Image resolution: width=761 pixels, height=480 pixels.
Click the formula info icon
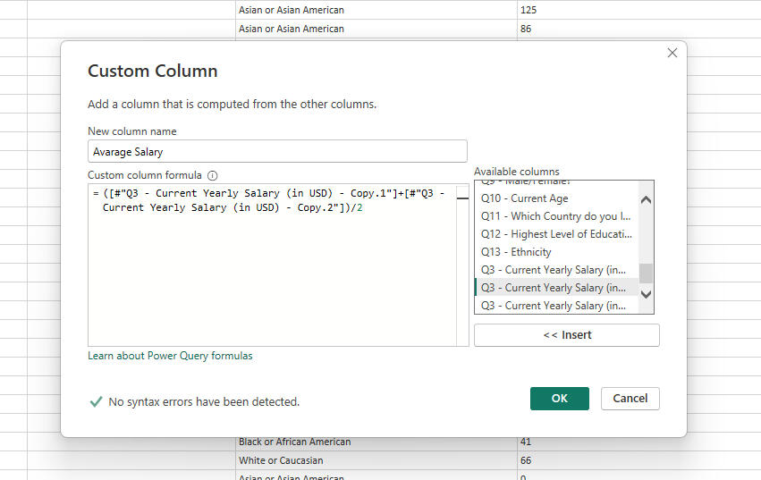tap(212, 176)
